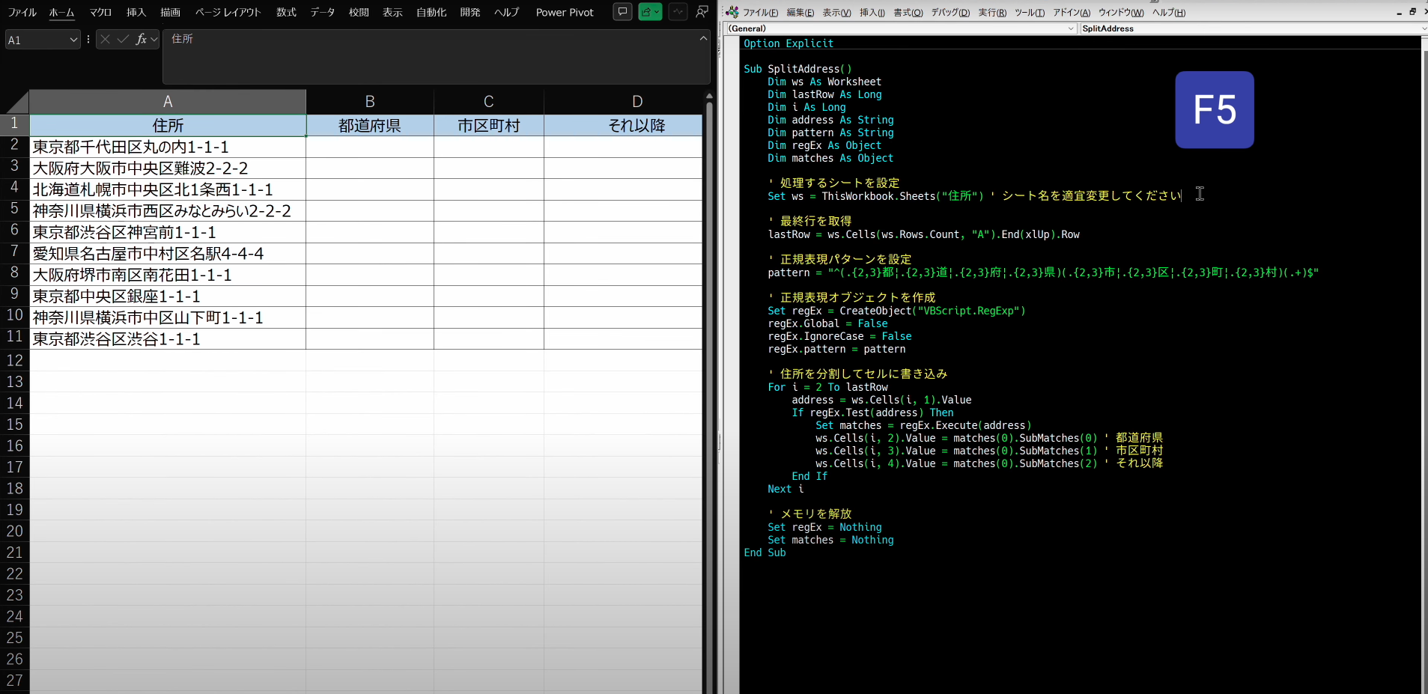Click the three-dot handle beside the Name Box
The height and width of the screenshot is (694, 1428).
88,40
